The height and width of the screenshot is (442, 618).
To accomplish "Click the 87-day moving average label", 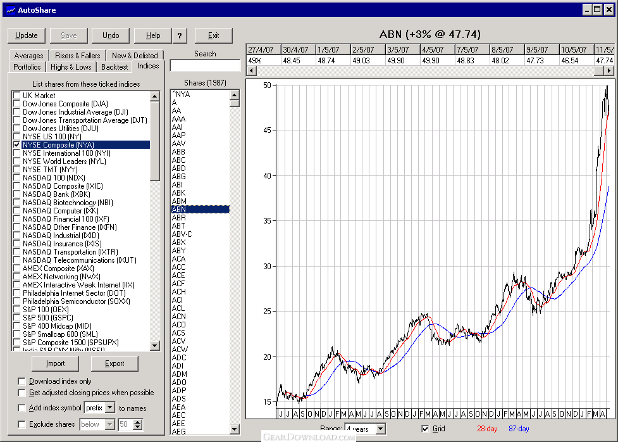I will [x=519, y=429].
